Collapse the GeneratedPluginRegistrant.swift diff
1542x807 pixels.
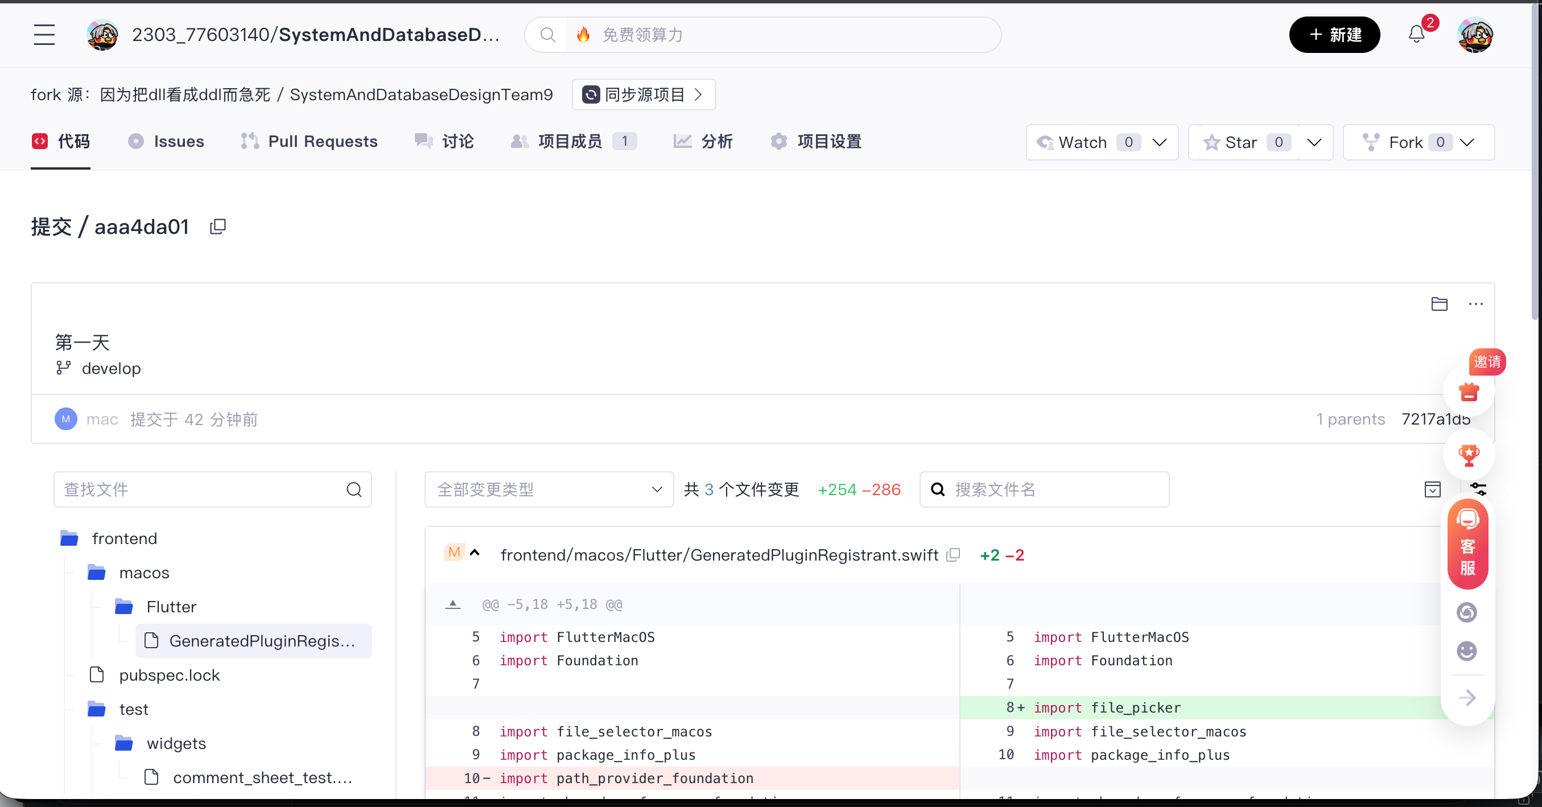475,553
